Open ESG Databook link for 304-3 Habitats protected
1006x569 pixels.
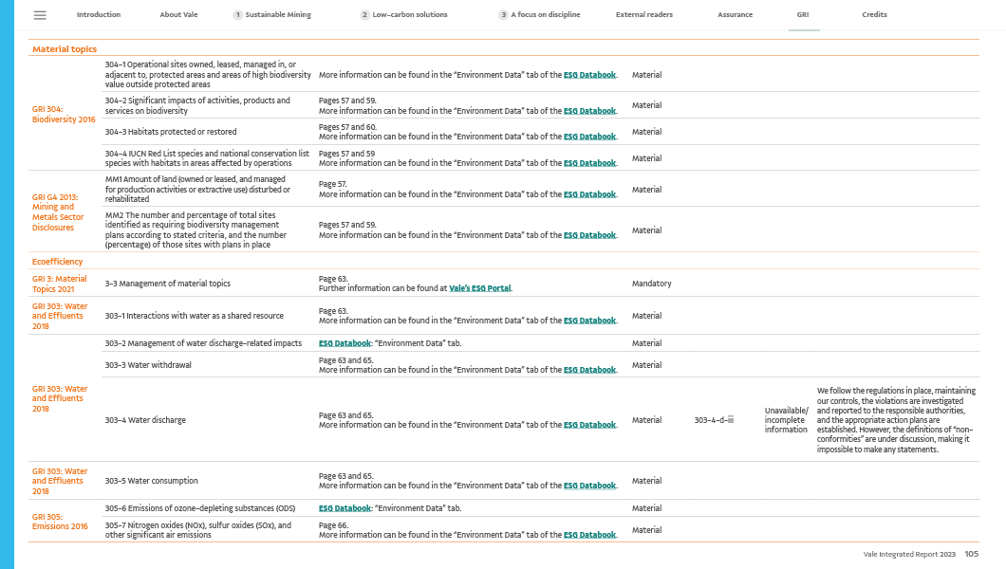pyautogui.click(x=589, y=137)
